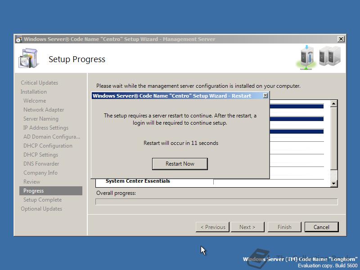
Task: Go to the DNS Forwarder step
Action: [x=41, y=164]
